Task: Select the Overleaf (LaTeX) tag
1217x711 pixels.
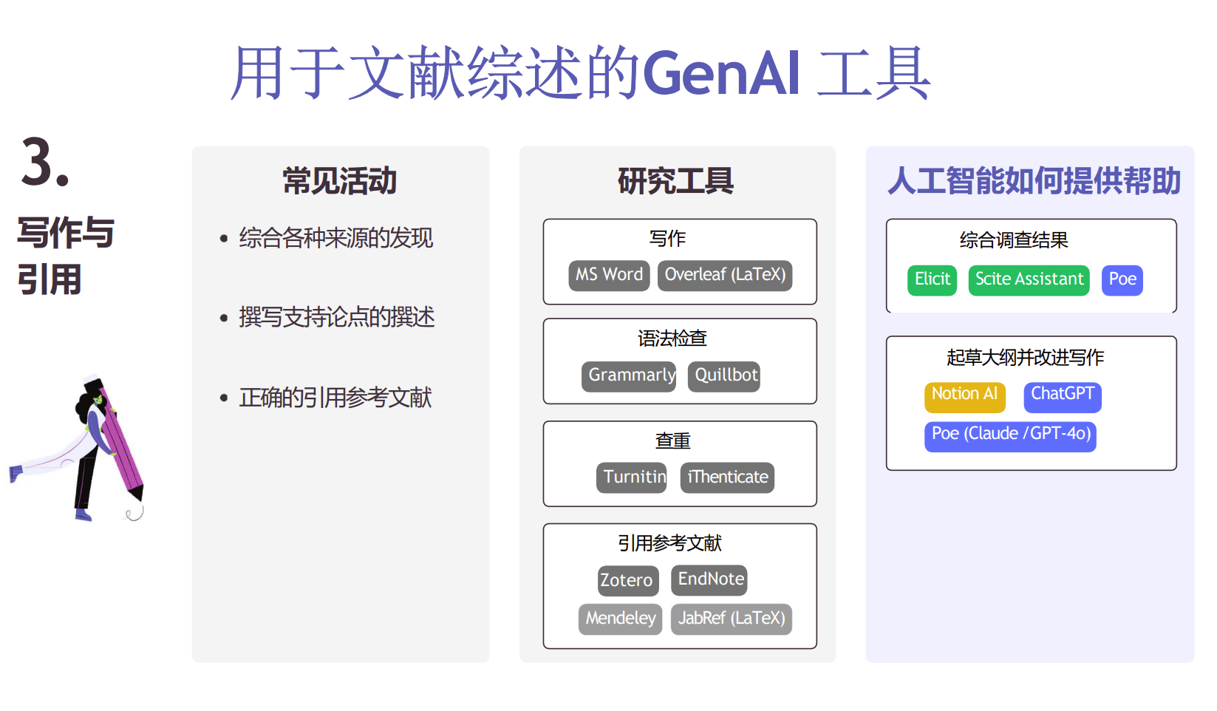Action: pyautogui.click(x=725, y=275)
